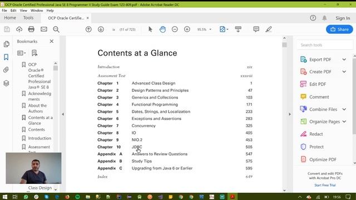The height and width of the screenshot is (200, 356).
Task: Open the notifications bell
Action: point(324,18)
